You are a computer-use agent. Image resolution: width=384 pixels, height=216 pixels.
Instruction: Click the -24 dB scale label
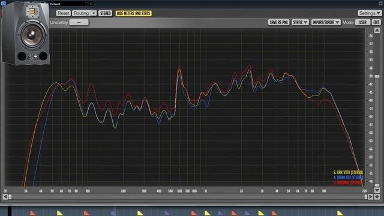[x=371, y=36]
